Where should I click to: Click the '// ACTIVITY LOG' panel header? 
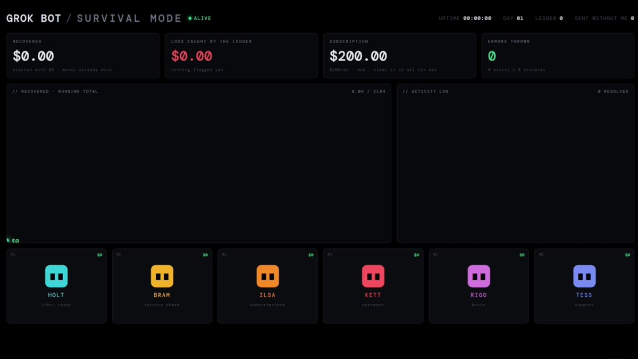click(x=425, y=91)
